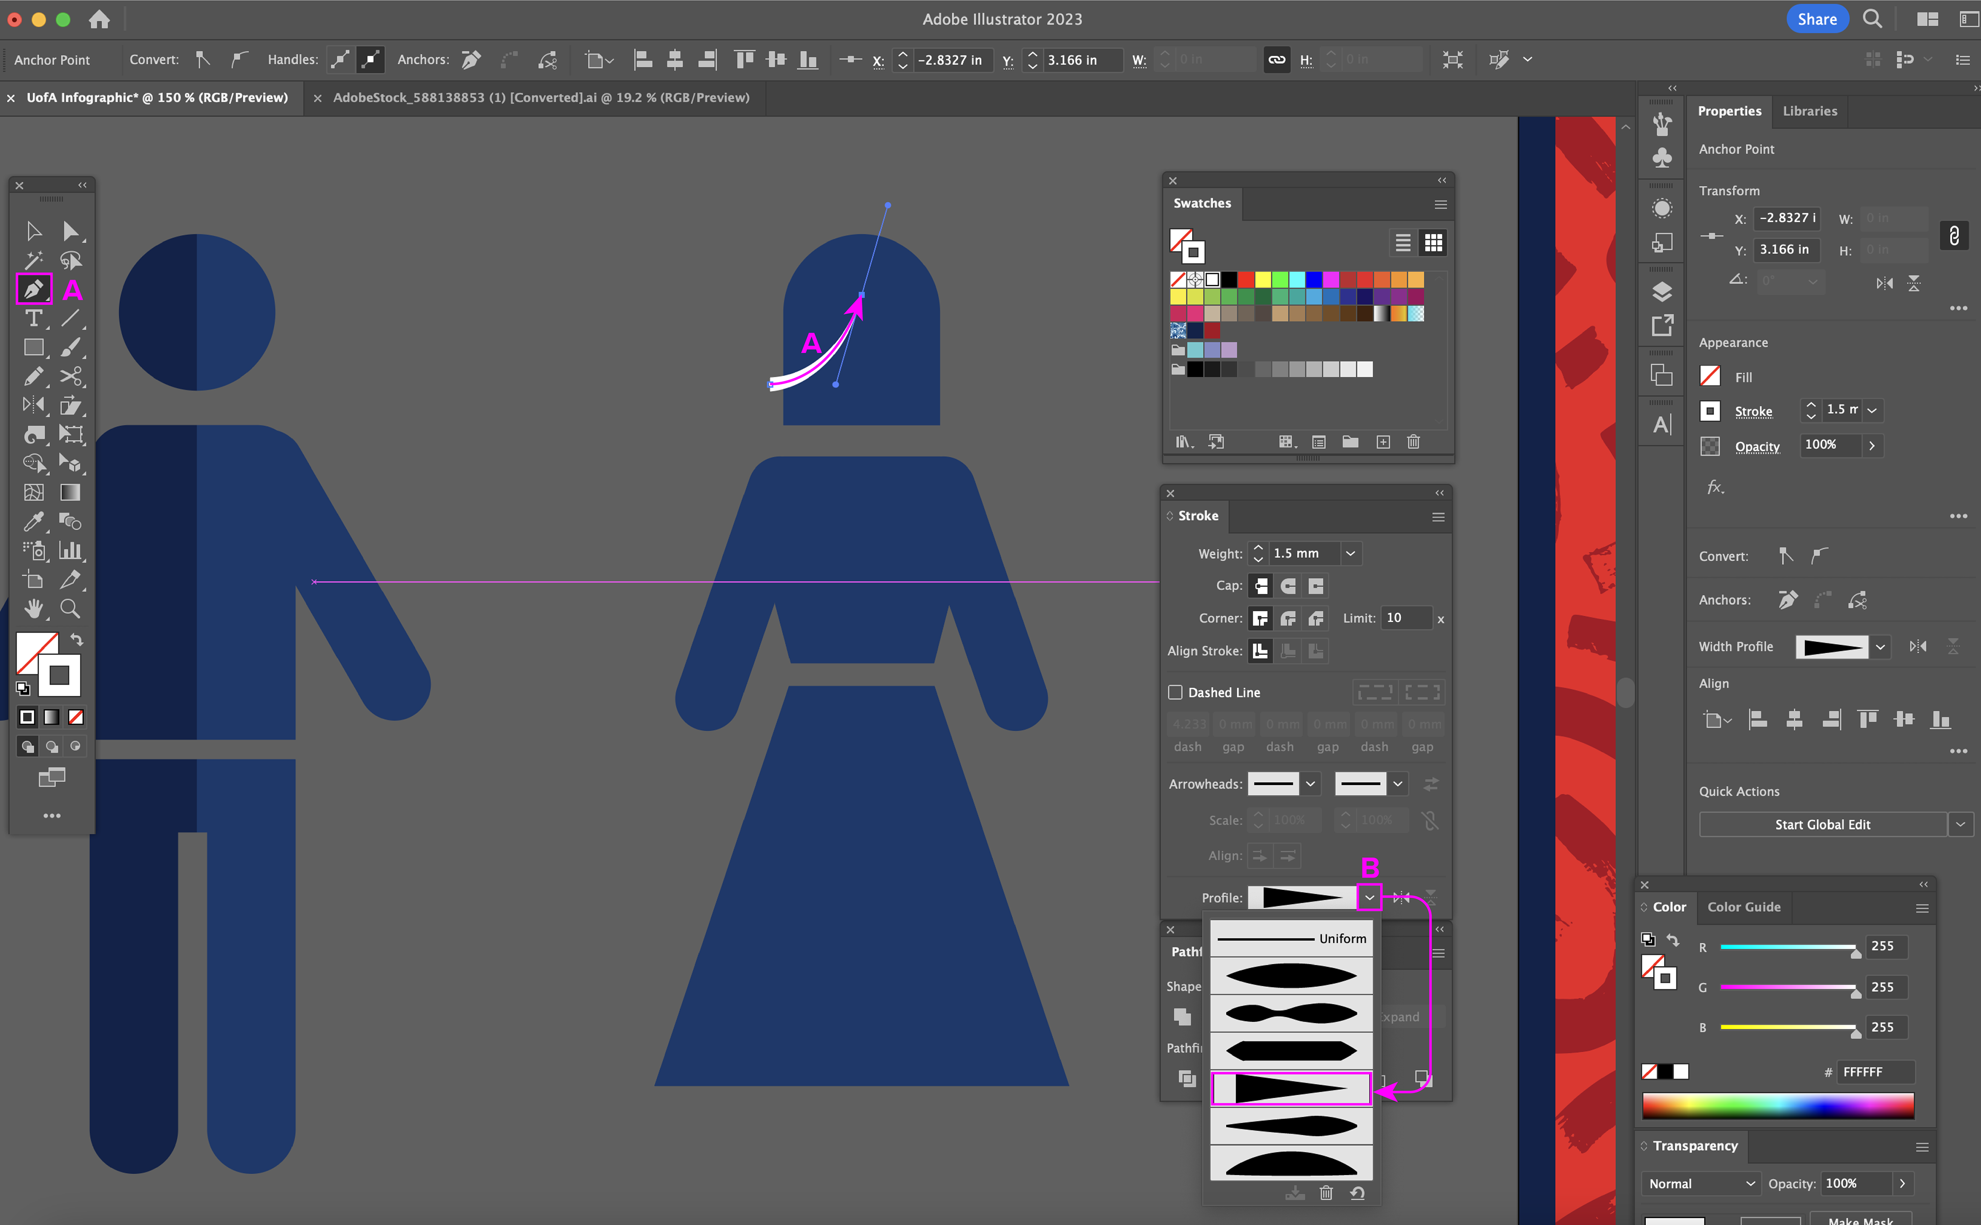This screenshot has width=1981, height=1225.
Task: Switch Swatches panel to list view
Action: tap(1403, 242)
